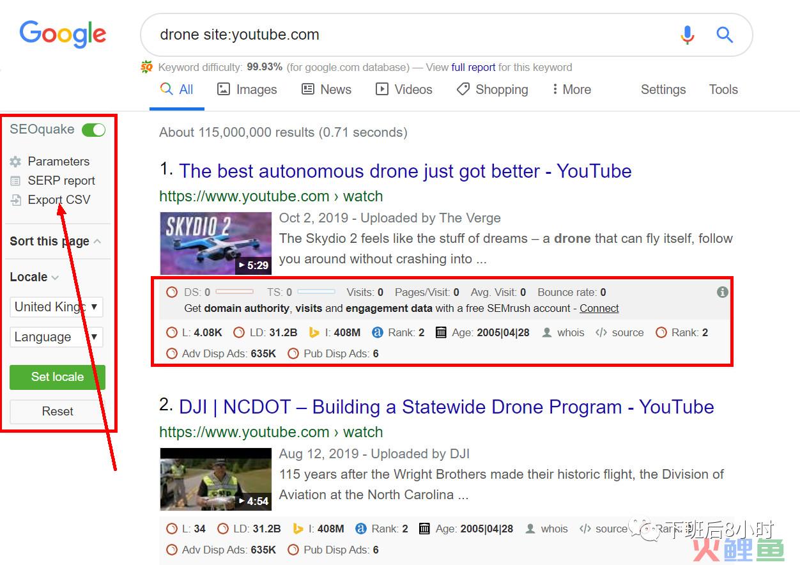The image size is (800, 565).
Task: Click the domain Age parameter under Skydio result
Action: 482,332
